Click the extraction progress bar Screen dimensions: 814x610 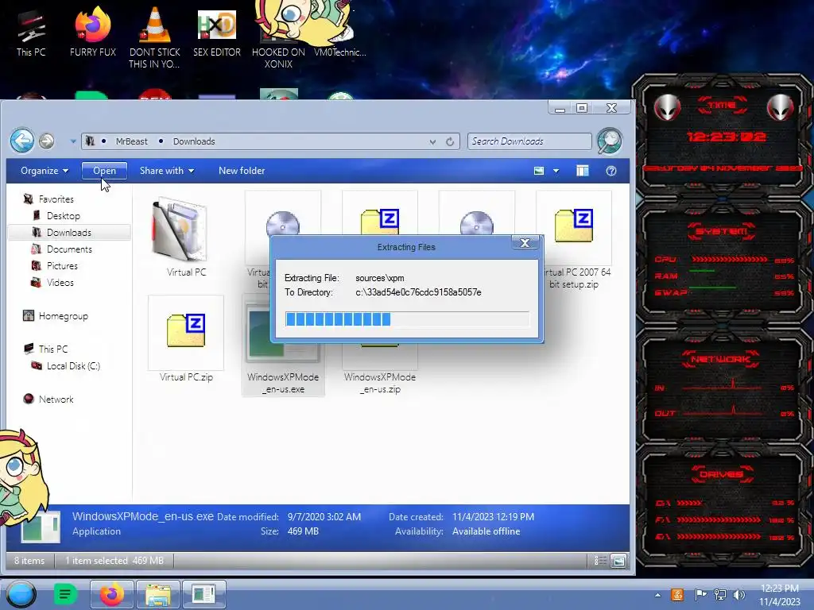click(x=407, y=319)
